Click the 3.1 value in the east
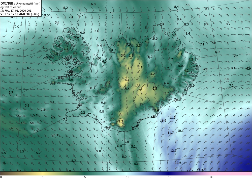The image size is (252, 179). click(x=180, y=54)
